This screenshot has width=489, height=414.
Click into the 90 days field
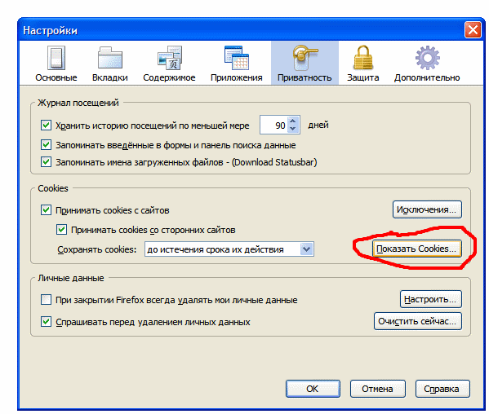[273, 126]
